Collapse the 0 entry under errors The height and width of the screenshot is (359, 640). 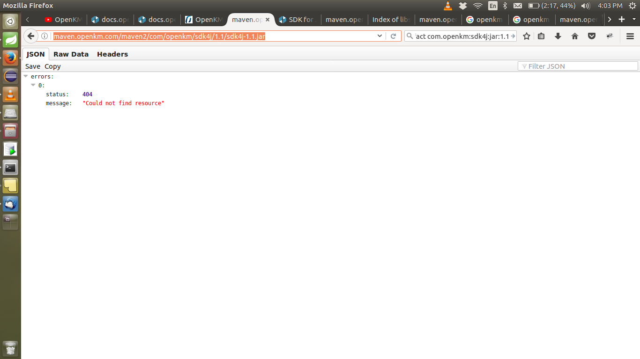33,85
